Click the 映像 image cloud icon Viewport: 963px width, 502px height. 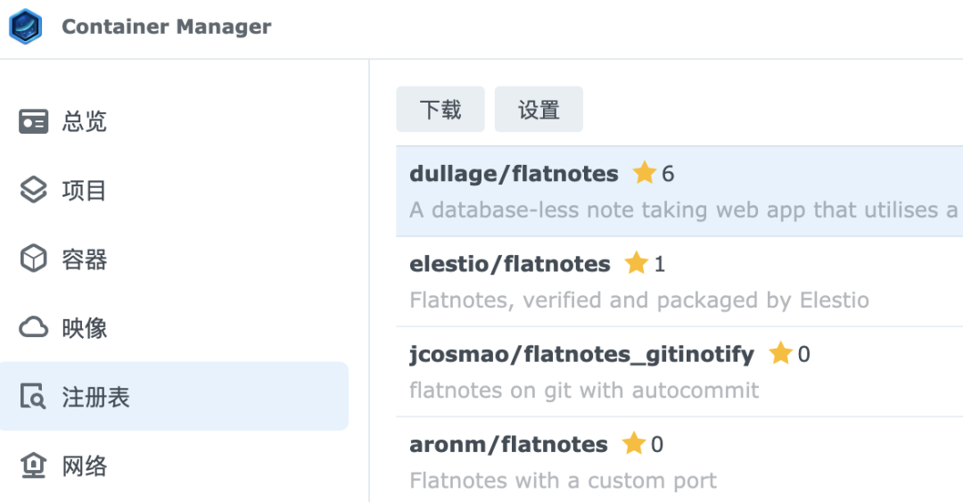(34, 328)
